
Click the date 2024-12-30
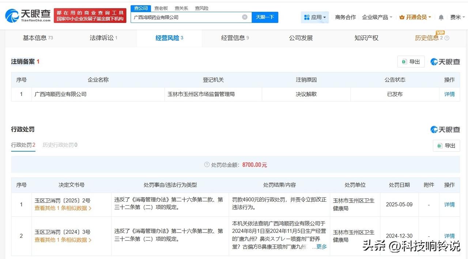399,236
